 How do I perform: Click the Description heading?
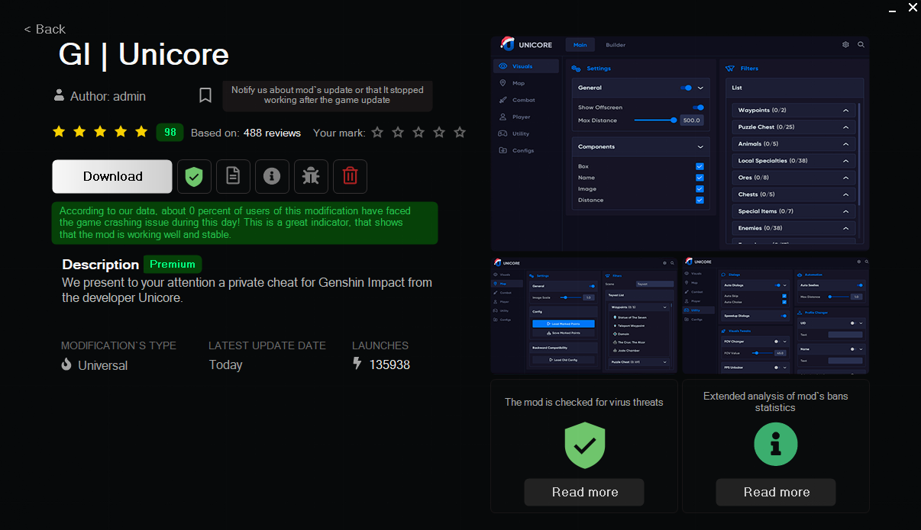101,265
